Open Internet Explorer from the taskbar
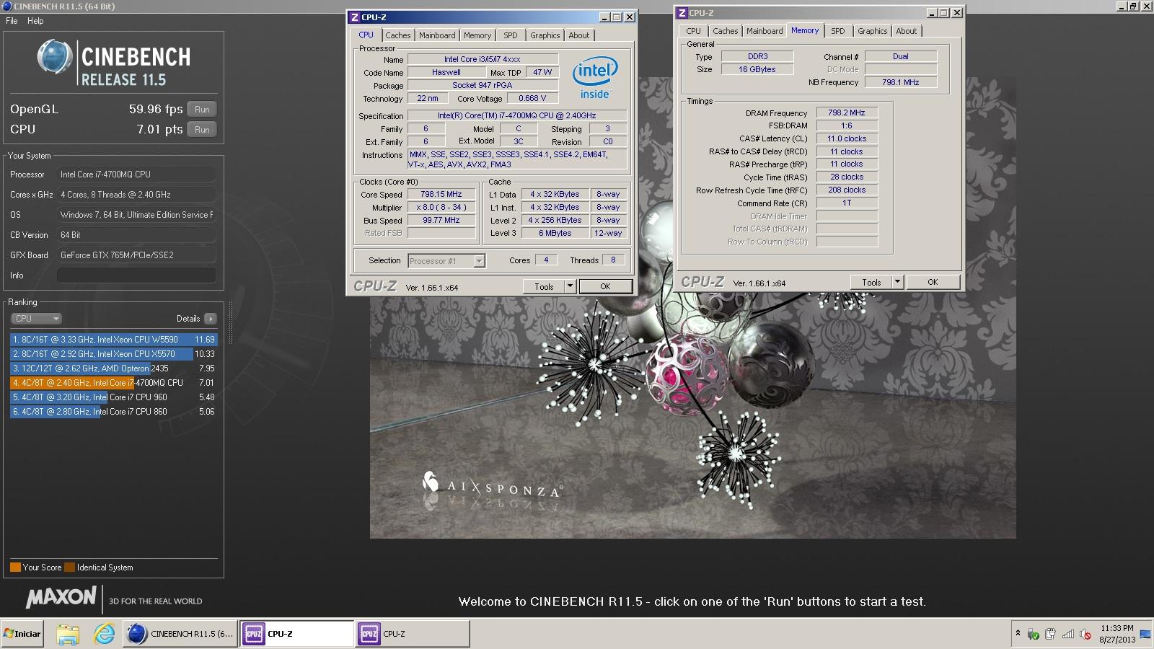 coord(105,634)
